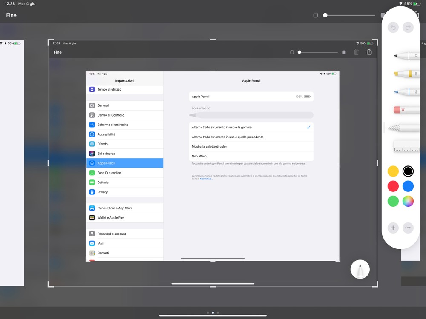Select 'Alterna tra lo strumento in uso e quello precedente'
Viewport: 426px width, 319px height.
click(251, 137)
